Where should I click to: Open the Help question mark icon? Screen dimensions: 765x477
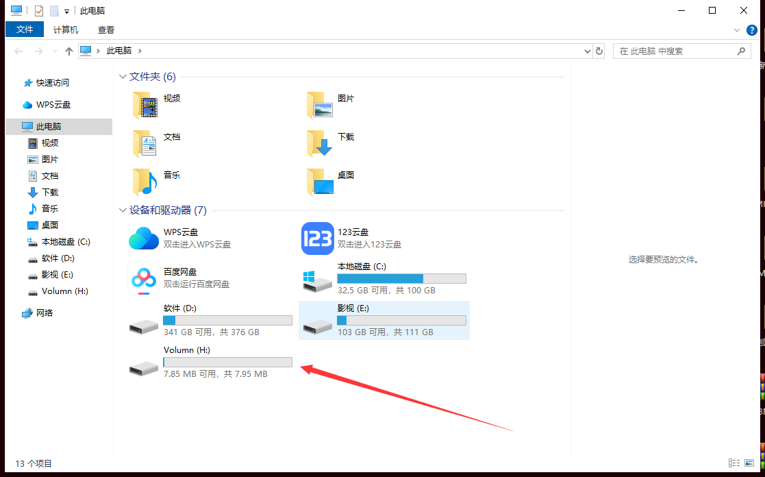(x=752, y=29)
